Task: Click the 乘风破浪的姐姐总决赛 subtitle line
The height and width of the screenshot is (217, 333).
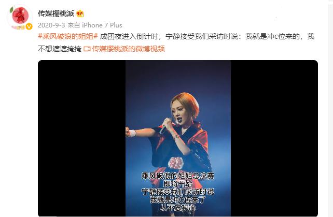Action: 178,176
